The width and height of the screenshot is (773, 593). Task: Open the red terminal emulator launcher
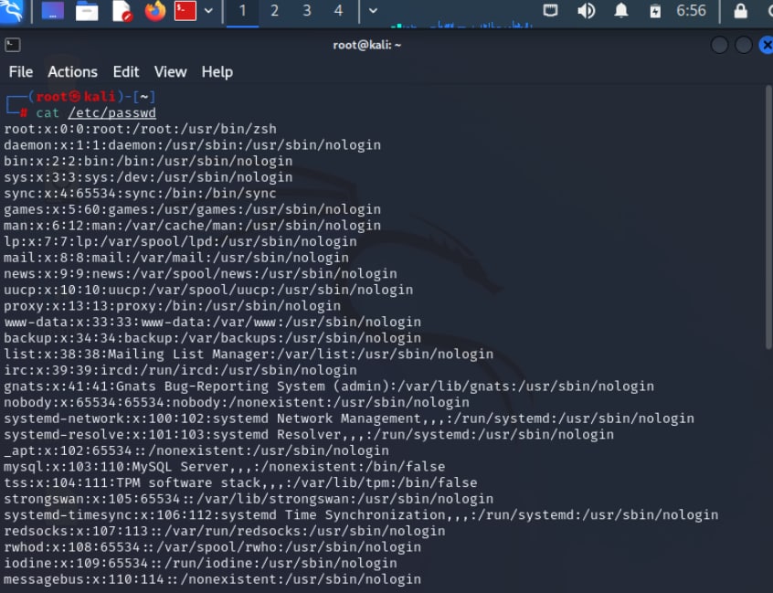[185, 11]
